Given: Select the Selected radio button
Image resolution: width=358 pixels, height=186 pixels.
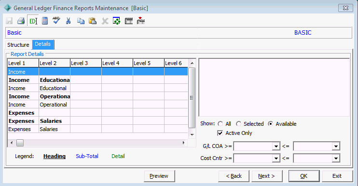Looking at the screenshot, I should 238,124.
